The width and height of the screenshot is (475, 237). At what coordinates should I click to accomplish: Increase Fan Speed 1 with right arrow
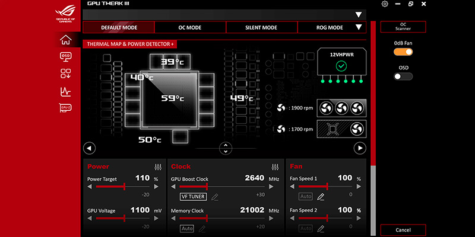pos(359,187)
